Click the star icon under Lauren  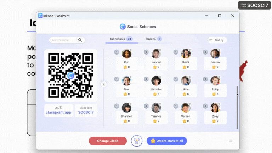coord(214,67)
